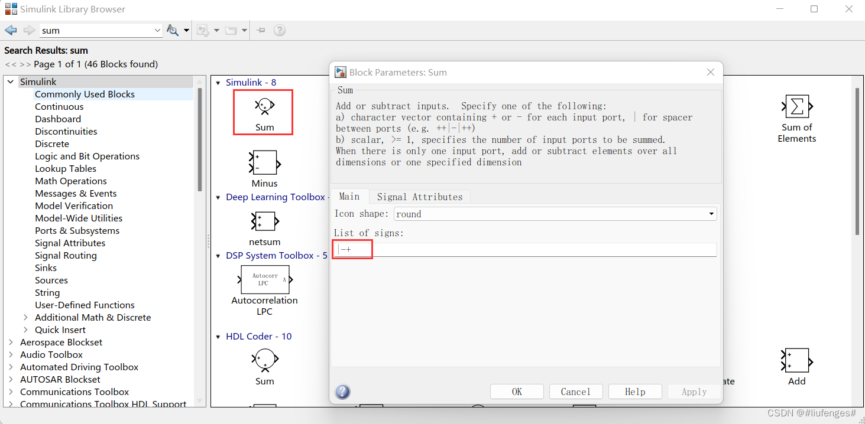Select Sources library in tree
The height and width of the screenshot is (424, 865).
click(51, 281)
